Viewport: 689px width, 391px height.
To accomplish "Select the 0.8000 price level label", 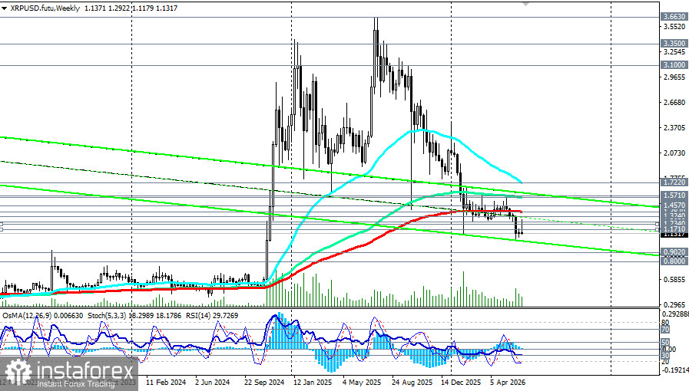I will pyautogui.click(x=674, y=261).
